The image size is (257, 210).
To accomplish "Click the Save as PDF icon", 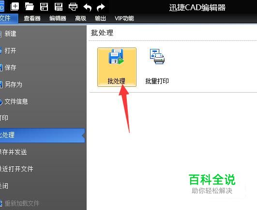I will tap(59, 7).
